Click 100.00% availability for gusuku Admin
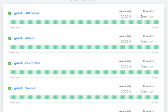This screenshot has width=168, height=112. click(x=125, y=41)
